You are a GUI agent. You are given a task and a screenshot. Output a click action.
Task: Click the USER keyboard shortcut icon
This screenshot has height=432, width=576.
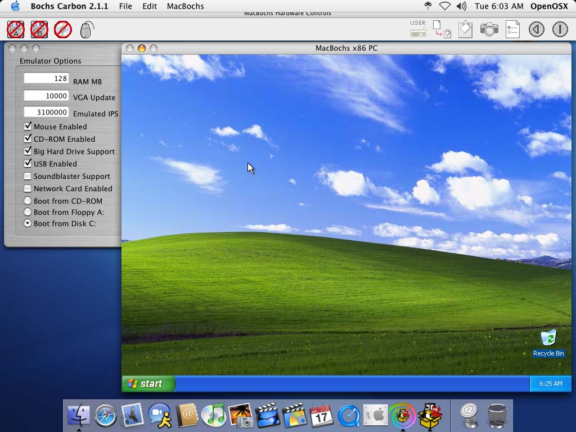pos(418,29)
